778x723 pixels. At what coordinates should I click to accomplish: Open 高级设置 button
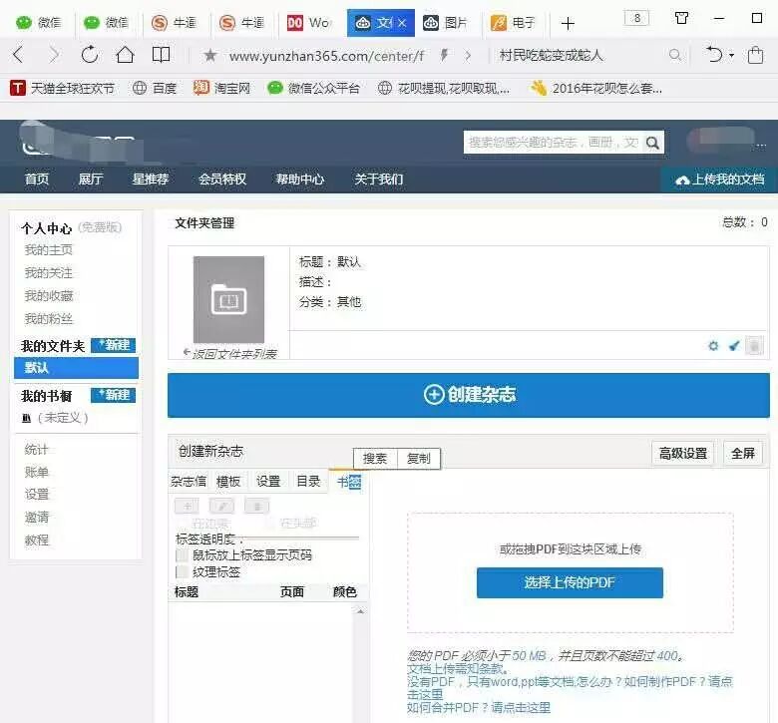(x=682, y=453)
